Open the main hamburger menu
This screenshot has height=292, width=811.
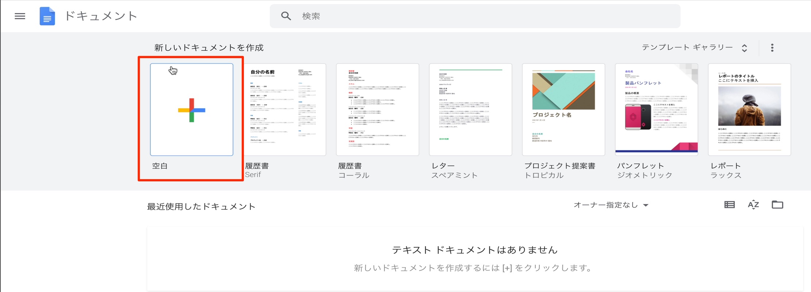click(x=20, y=16)
